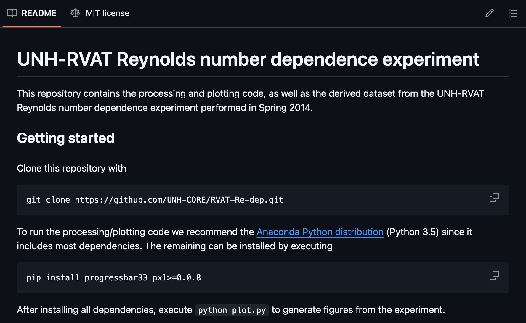Image resolution: width=526 pixels, height=323 pixels.
Task: Click the Getting started heading
Action: [x=65, y=138]
